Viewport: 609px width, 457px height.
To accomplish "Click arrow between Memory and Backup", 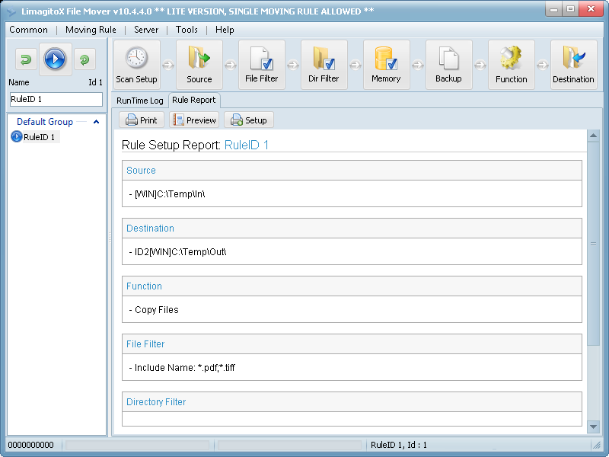I will [418, 65].
